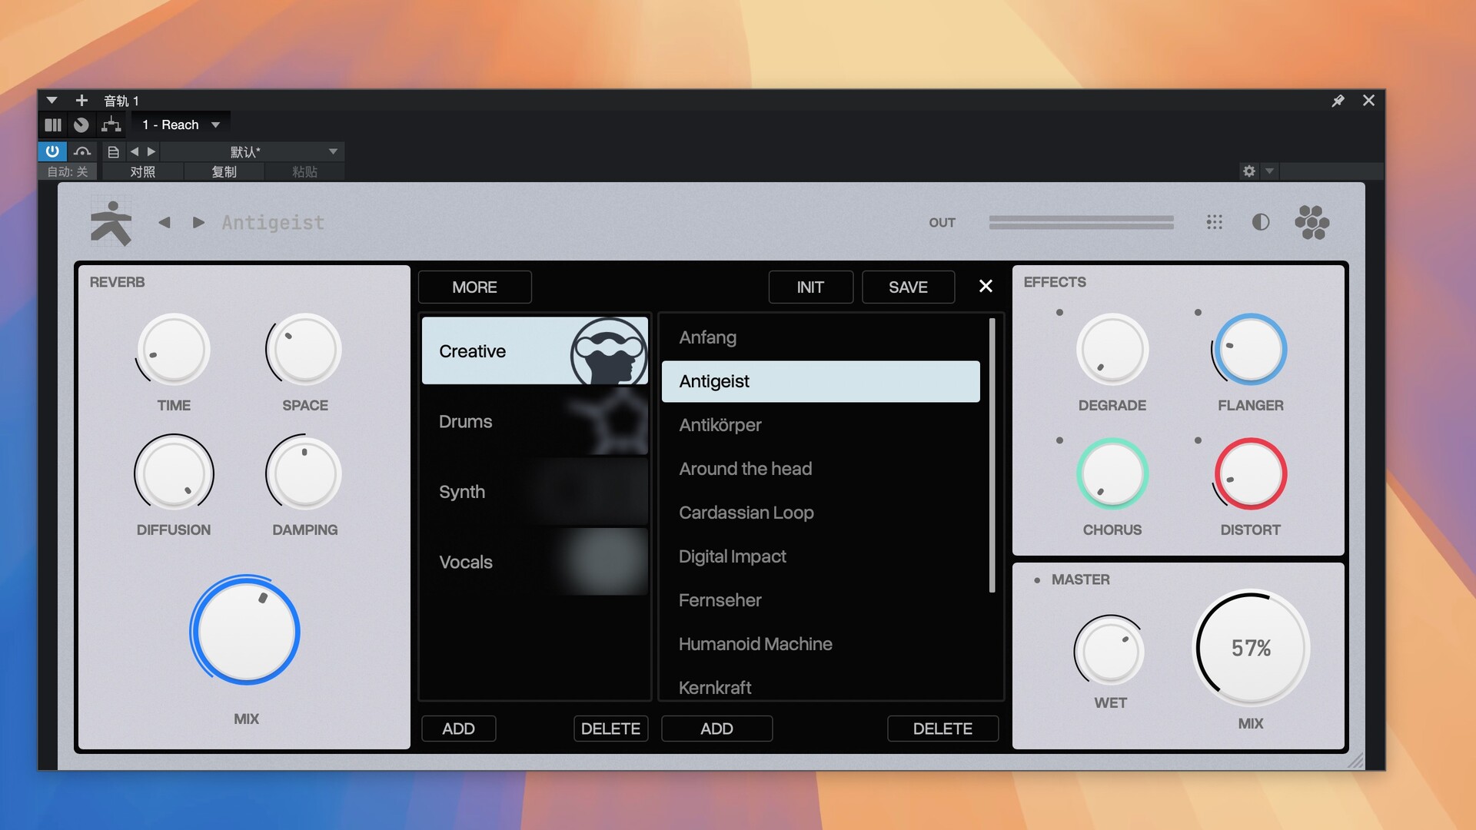This screenshot has height=830, width=1476.
Task: Click the preset list scrollbar
Action: [x=992, y=455]
